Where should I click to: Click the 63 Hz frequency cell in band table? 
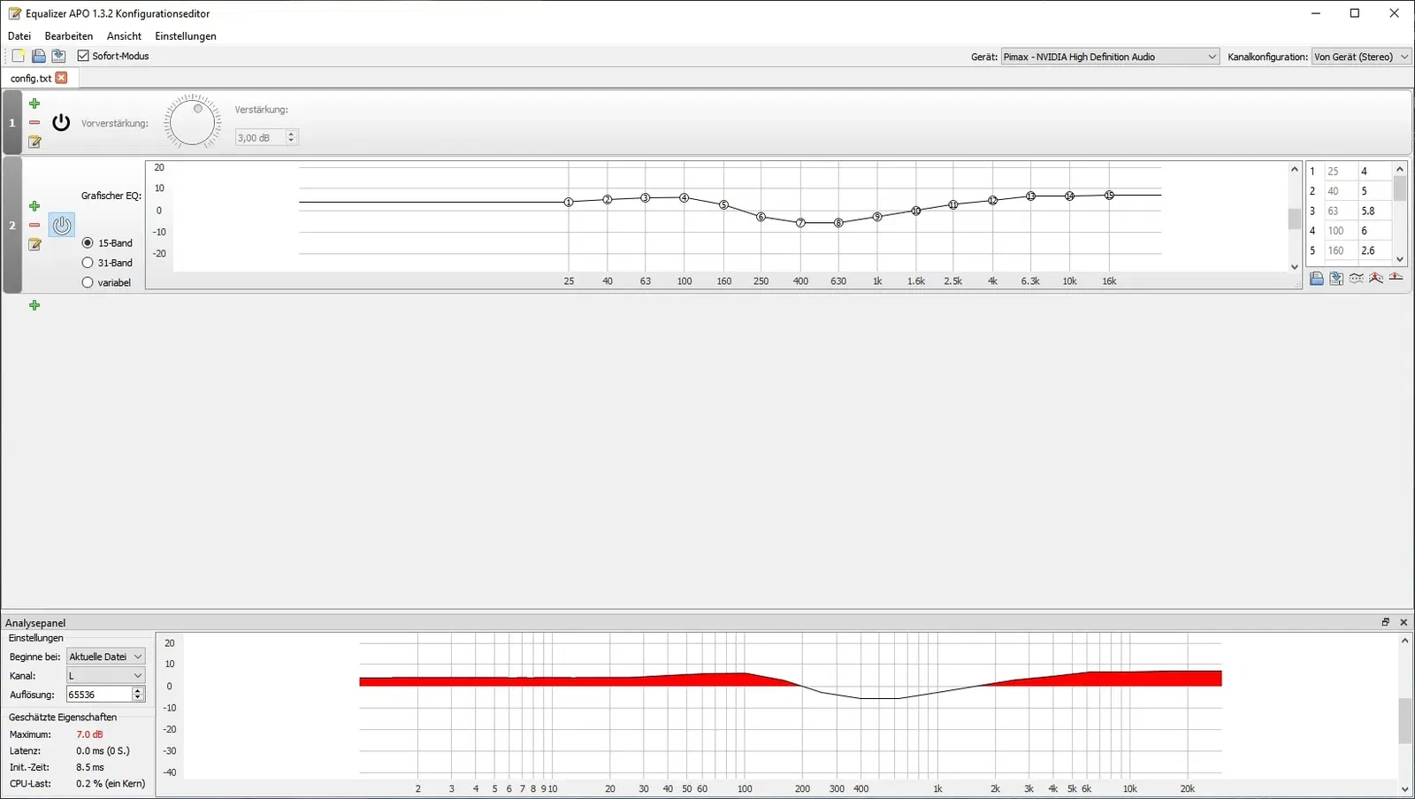point(1341,211)
